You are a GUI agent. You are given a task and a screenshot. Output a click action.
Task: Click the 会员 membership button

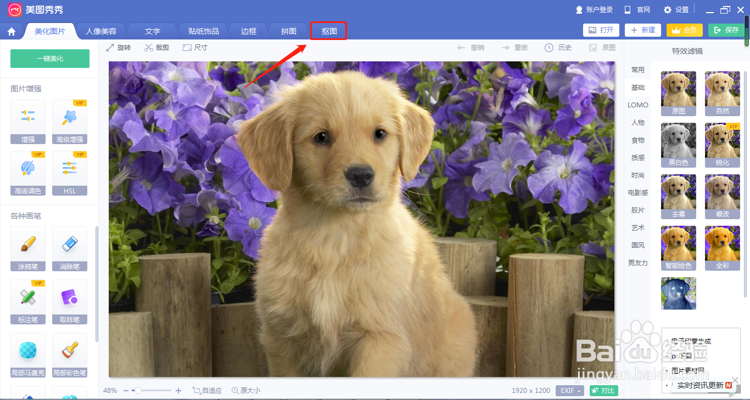685,30
